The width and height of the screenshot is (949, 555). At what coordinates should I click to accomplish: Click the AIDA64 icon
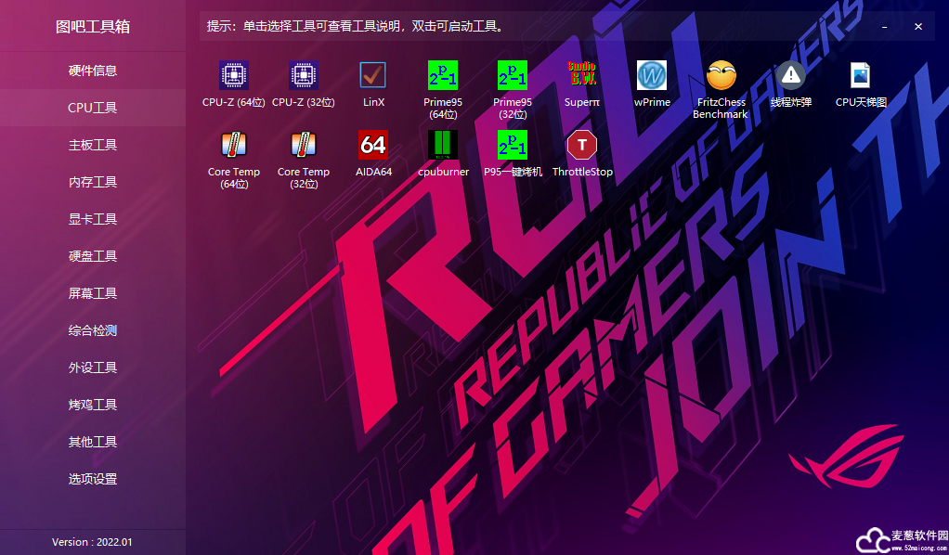[373, 146]
